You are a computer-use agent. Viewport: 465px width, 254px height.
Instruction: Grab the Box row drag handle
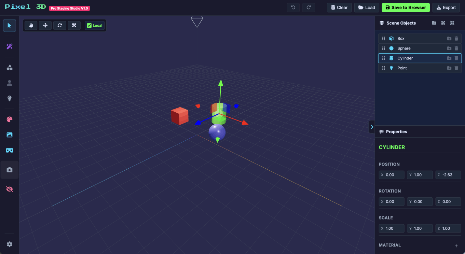384,39
